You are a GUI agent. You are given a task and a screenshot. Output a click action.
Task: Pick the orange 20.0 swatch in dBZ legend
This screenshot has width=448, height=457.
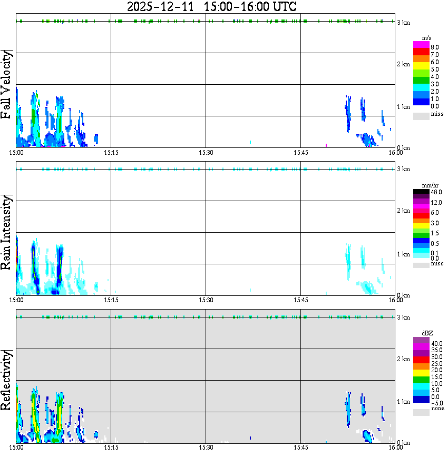point(421,366)
